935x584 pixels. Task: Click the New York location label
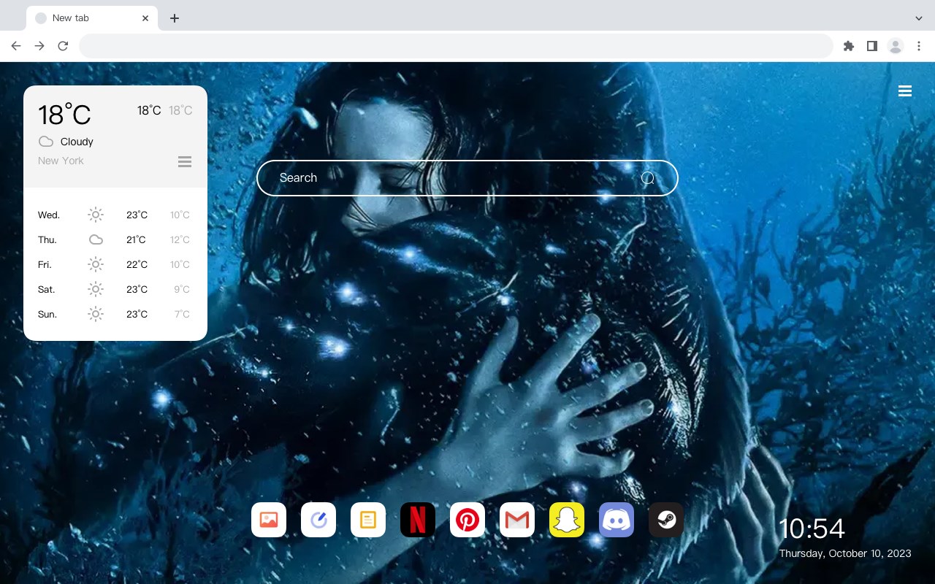[x=61, y=161]
